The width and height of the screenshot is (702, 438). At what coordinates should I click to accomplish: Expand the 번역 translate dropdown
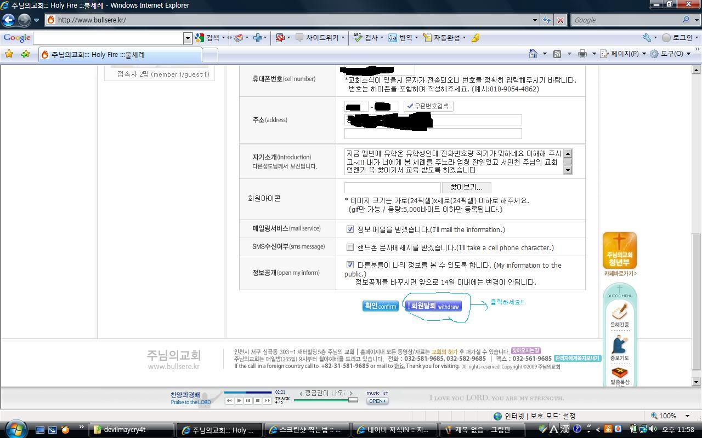pyautogui.click(x=416, y=38)
